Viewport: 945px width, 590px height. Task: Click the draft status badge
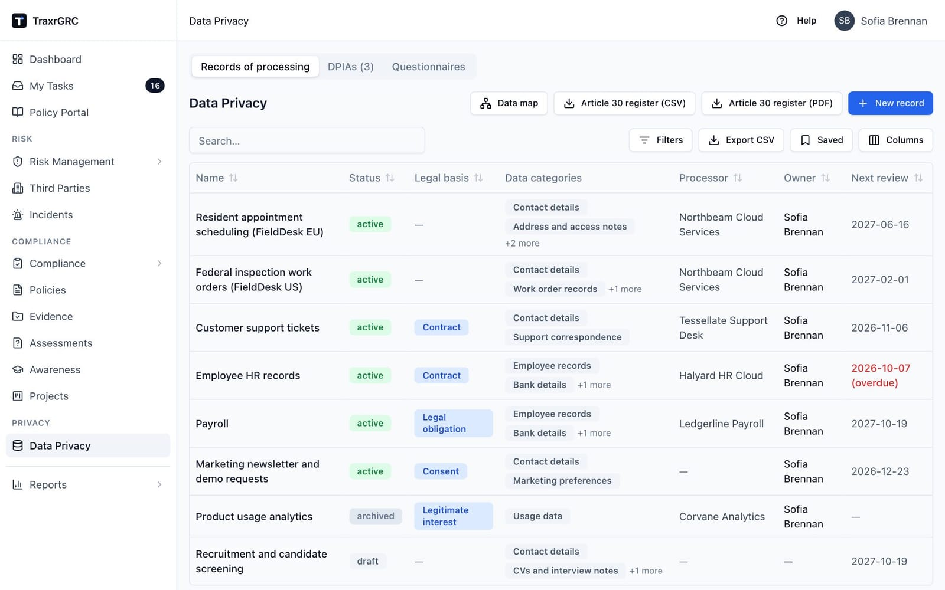[x=367, y=561]
